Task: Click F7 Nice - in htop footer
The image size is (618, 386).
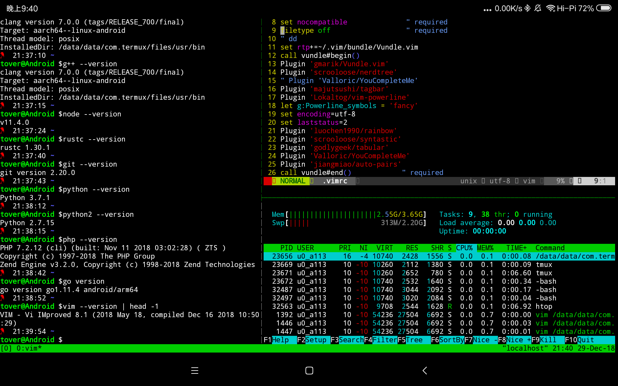Action: tap(481, 340)
